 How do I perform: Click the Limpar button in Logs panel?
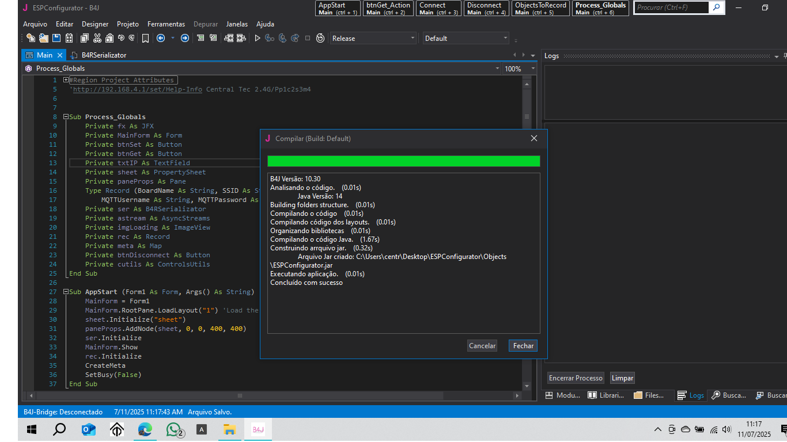click(x=622, y=378)
